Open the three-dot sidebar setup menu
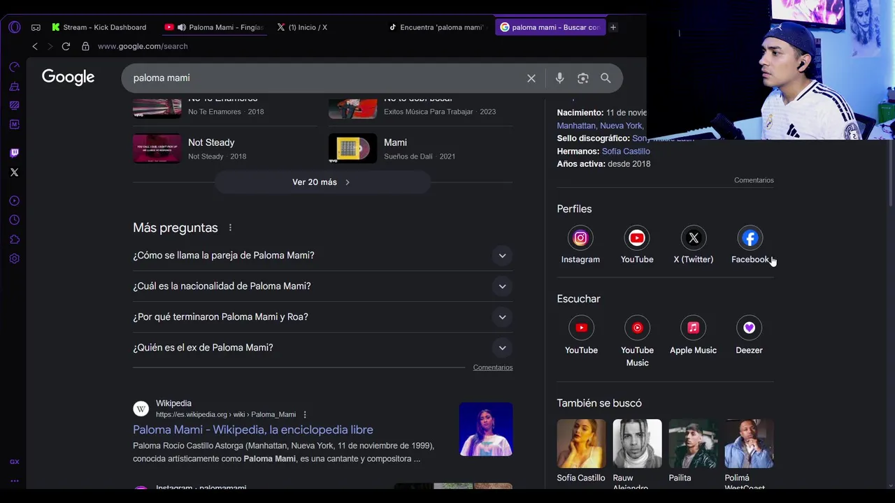The image size is (895, 503). click(14, 481)
